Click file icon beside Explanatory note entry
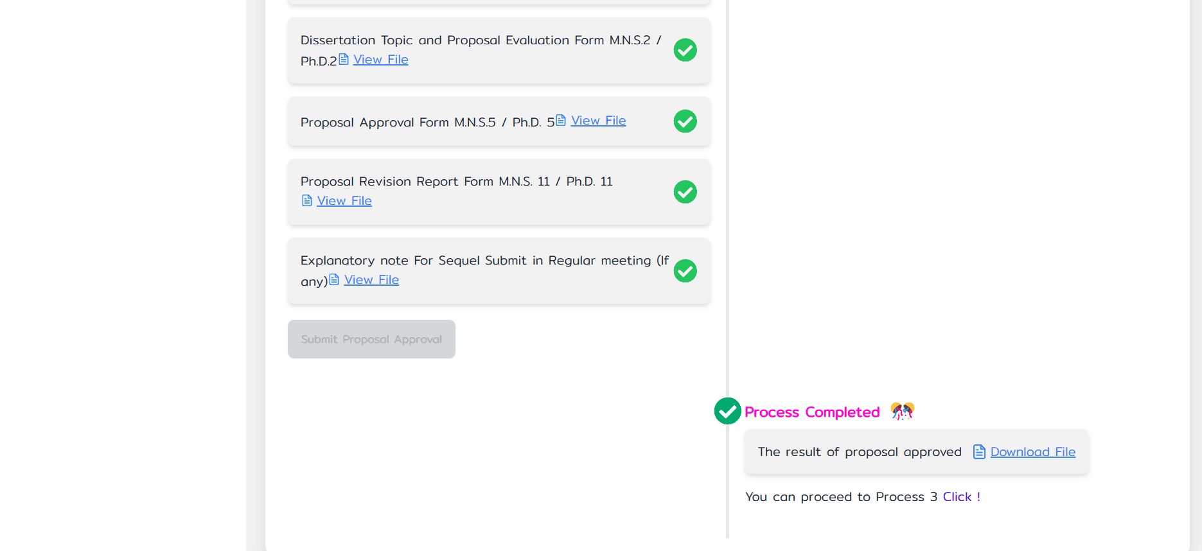This screenshot has width=1202, height=551. (x=334, y=280)
